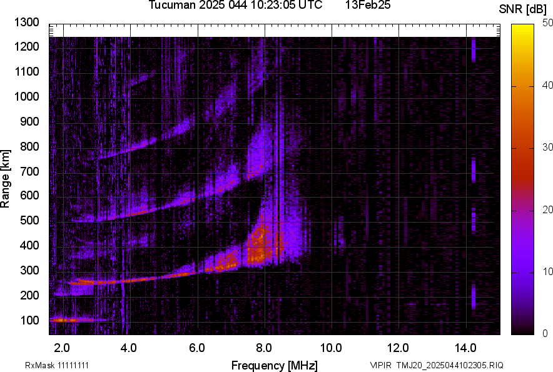Click the range tick label '300'
Image resolution: width=553 pixels, height=372 pixels.
(29, 270)
